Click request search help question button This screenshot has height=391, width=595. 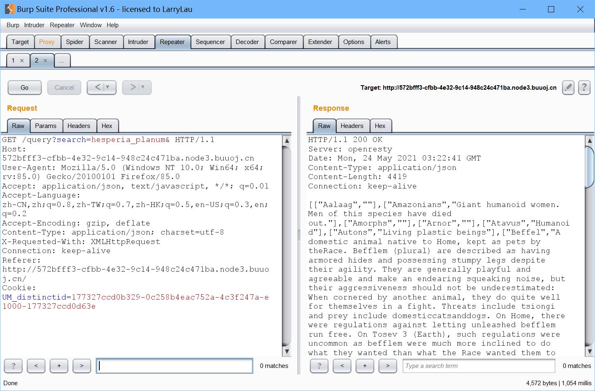[14, 365]
